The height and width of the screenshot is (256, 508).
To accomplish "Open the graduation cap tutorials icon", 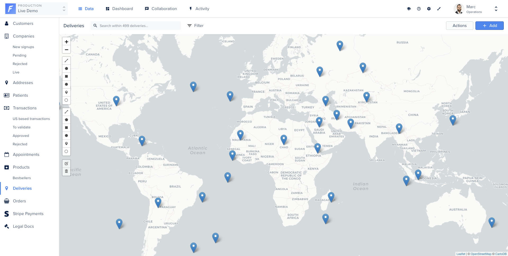I will coord(409,9).
